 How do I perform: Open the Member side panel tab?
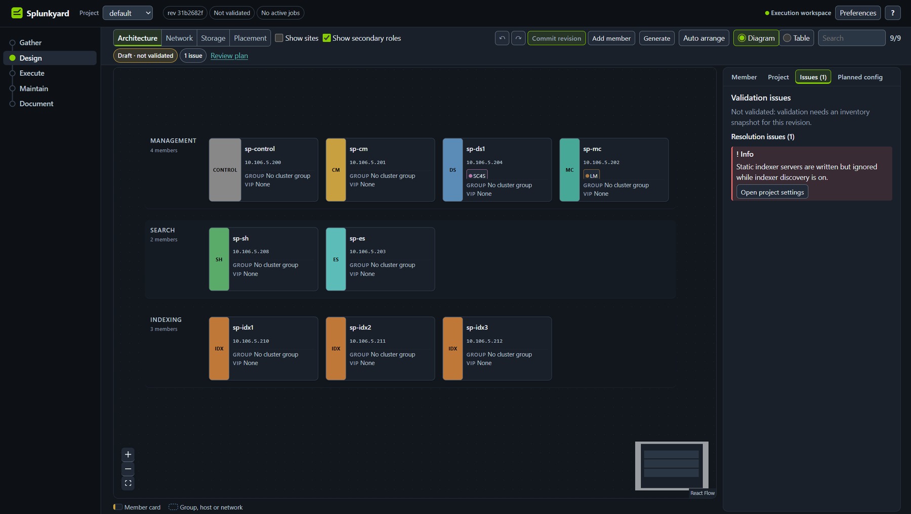(744, 77)
